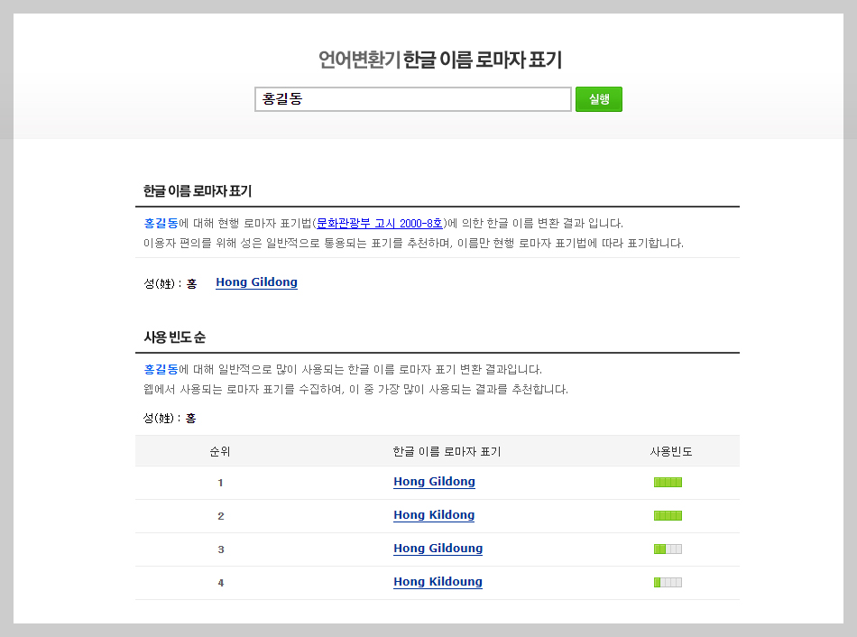Click the 한글 이름 로마자 표기 section heading
Screen dimensions: 857x637
(198, 190)
